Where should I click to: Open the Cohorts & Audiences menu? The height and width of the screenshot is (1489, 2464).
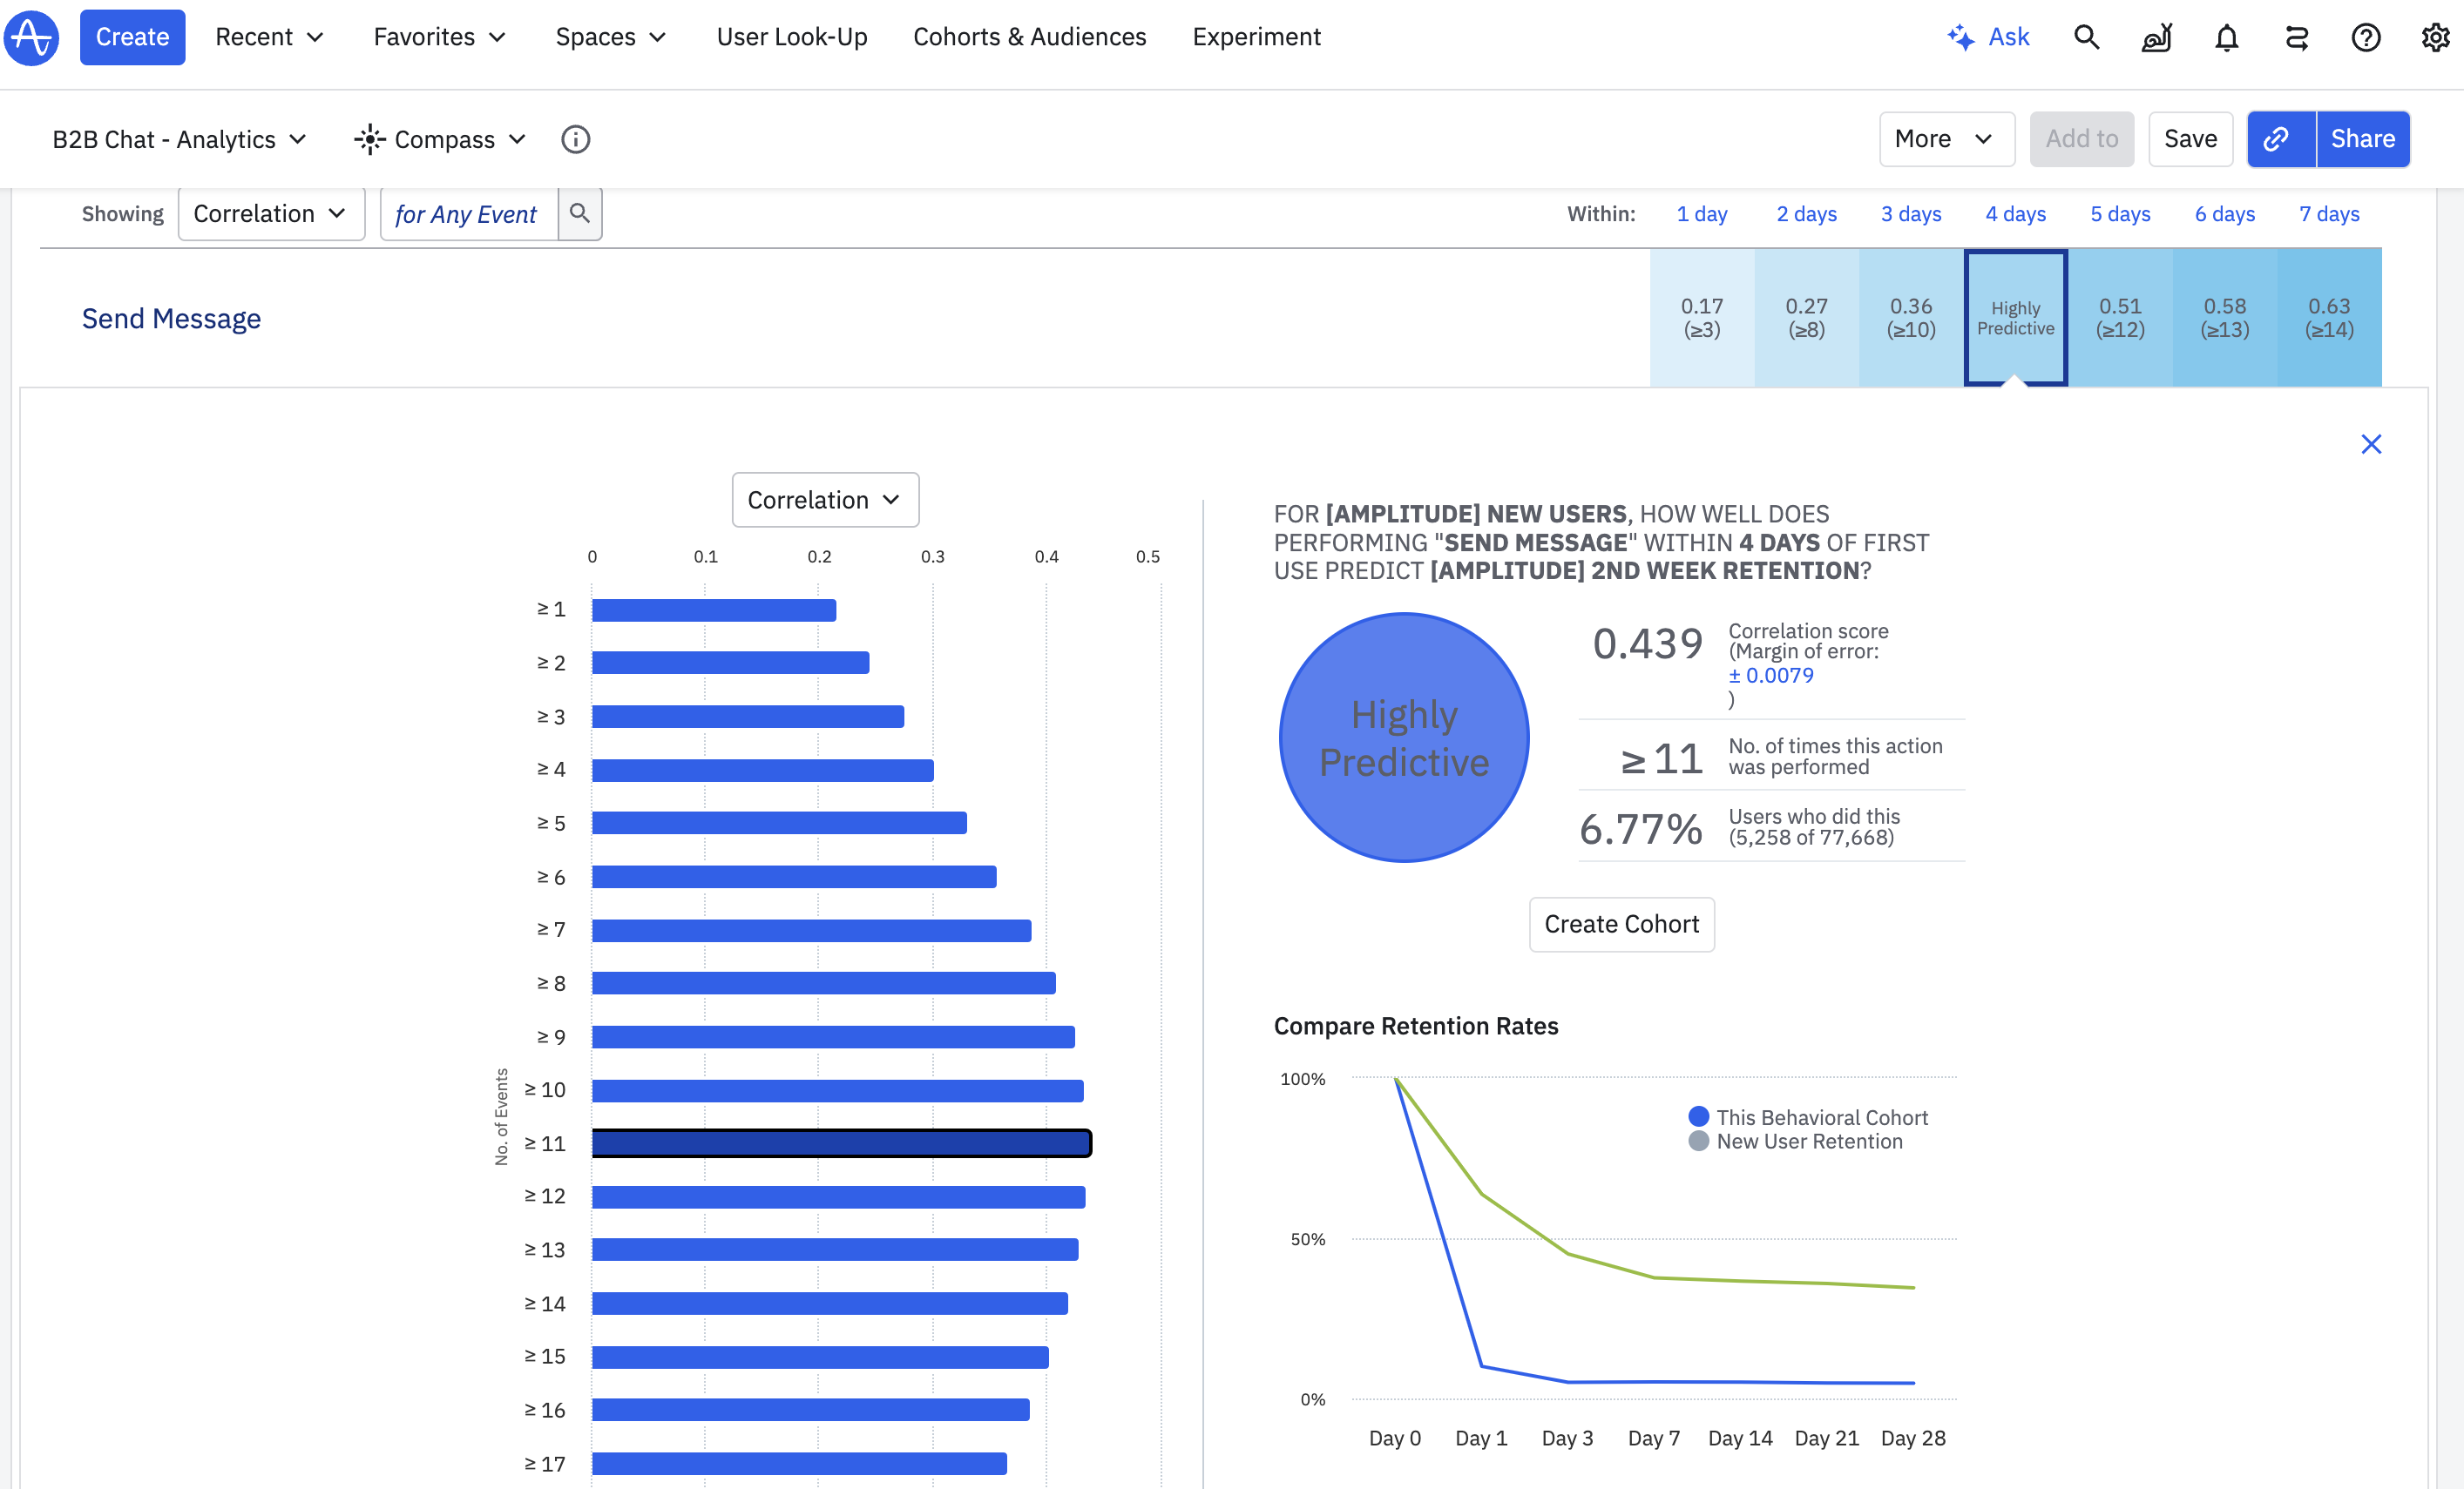1029,37
